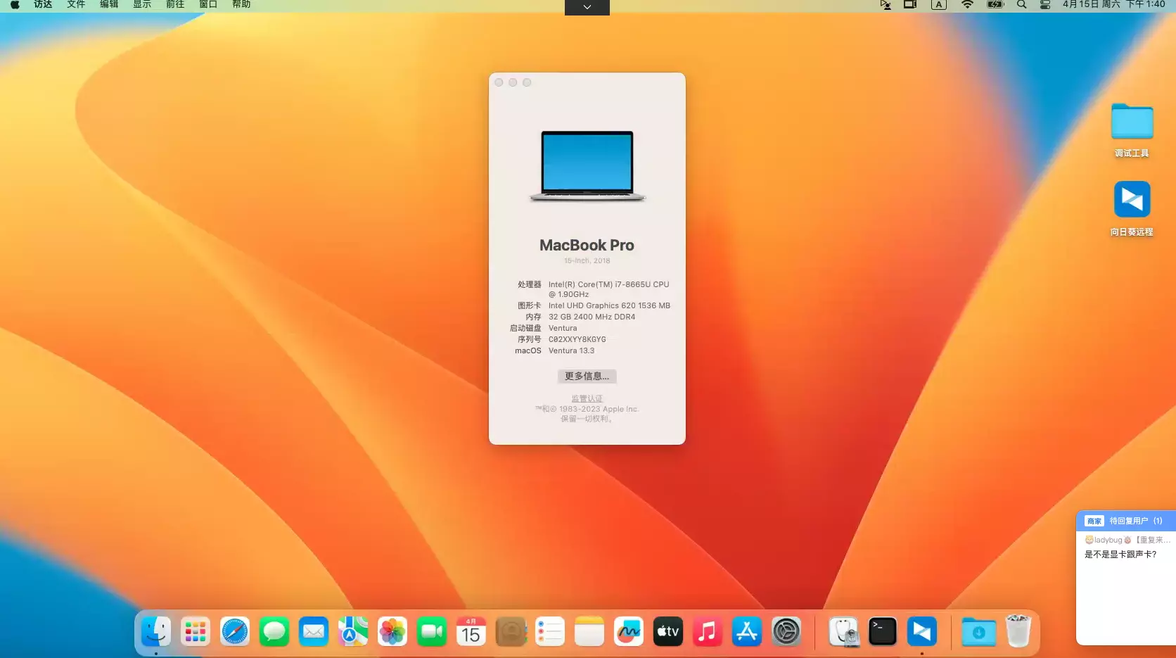Open the 前往 menu in the menu bar
The image size is (1176, 658).
pos(174,5)
